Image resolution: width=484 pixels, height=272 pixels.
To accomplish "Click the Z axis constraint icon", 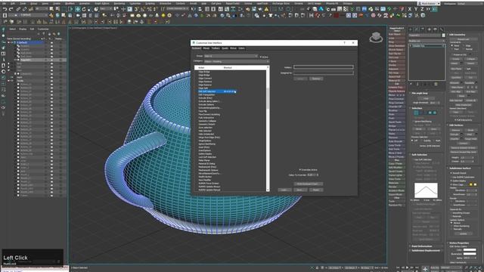I will (x=422, y=9).
